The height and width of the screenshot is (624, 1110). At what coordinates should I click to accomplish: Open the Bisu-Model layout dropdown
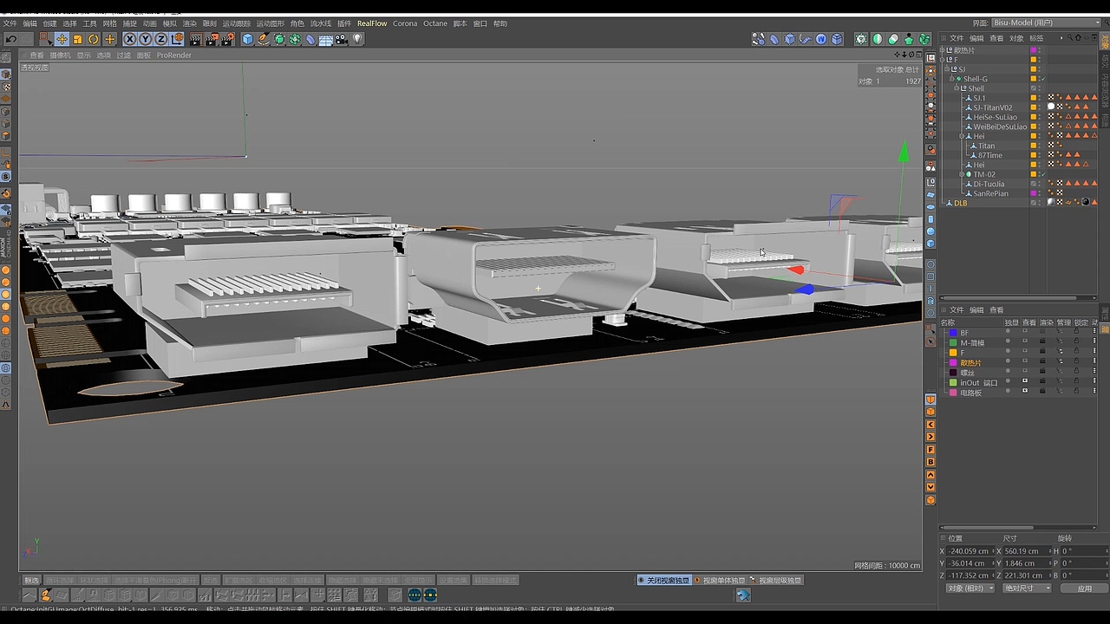pyautogui.click(x=1044, y=23)
